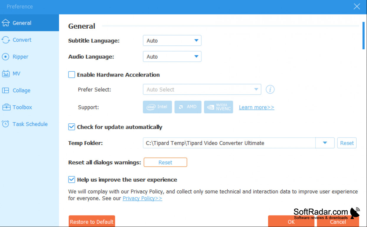This screenshot has width=367, height=227.
Task: Click the Temp Folder path field
Action: click(x=229, y=143)
